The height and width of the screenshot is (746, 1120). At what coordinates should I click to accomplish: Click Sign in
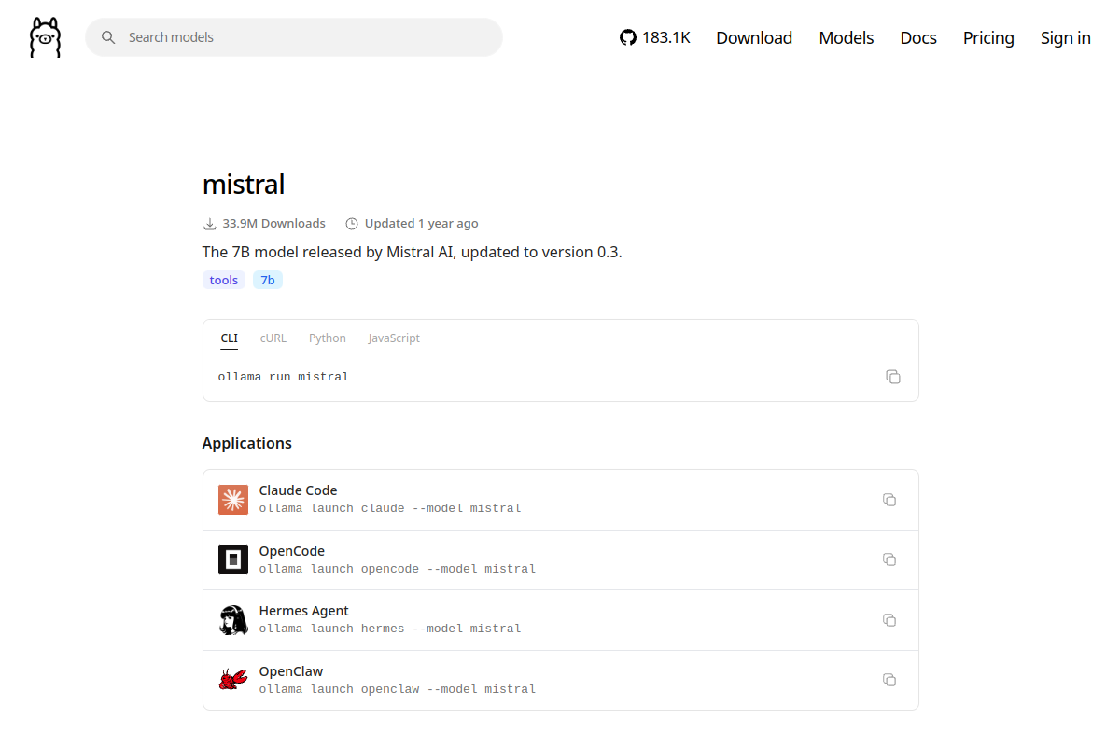tap(1066, 37)
